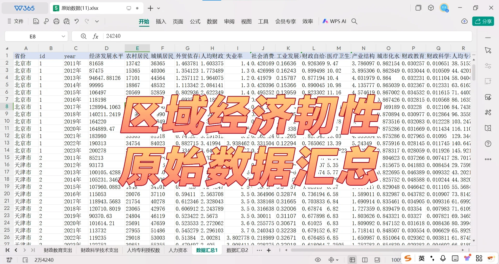Viewport: 499px width, 264px height.
Task: Click the Undo icon
Action: tap(76, 21)
